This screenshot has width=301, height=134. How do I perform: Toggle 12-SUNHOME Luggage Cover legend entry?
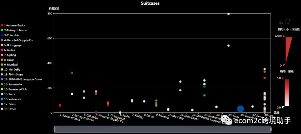(x=21, y=79)
